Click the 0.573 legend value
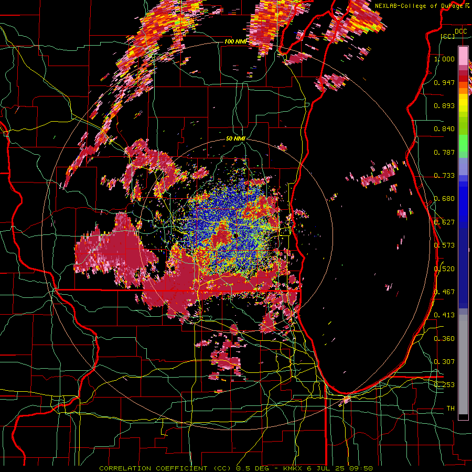 (x=444, y=245)
